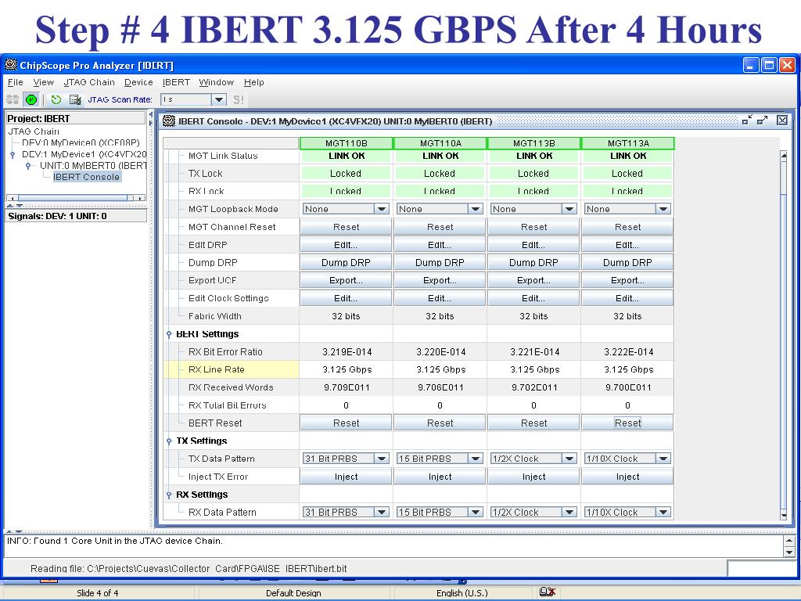Open RX Data Pattern 1/2X Clock dropdown
The image size is (801, 601).
(x=569, y=512)
